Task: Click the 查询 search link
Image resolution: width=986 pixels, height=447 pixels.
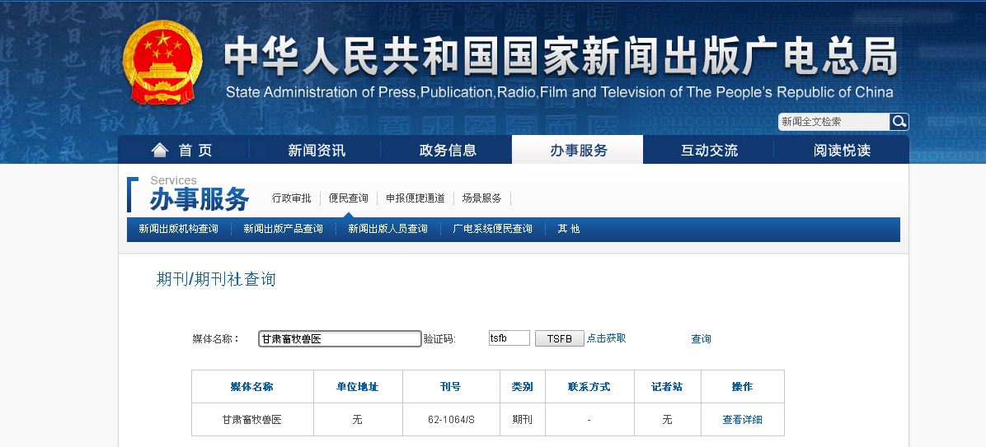Action: tap(701, 338)
